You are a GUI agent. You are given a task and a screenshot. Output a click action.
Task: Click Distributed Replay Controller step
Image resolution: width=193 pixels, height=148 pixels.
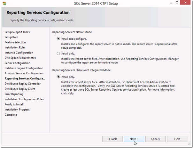click(22, 84)
